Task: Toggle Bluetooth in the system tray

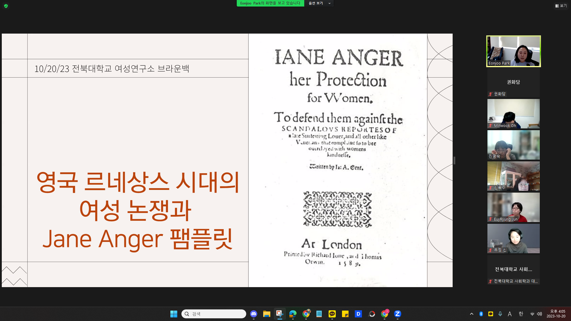Action: (x=481, y=314)
